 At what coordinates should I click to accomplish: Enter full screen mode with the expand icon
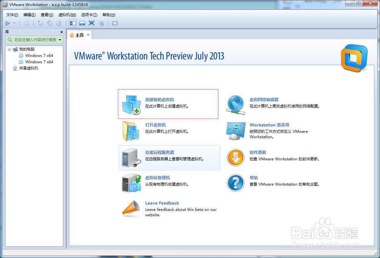[x=92, y=23]
